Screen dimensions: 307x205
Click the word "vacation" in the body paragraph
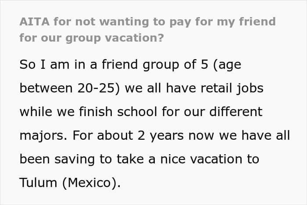[x=216, y=159]
